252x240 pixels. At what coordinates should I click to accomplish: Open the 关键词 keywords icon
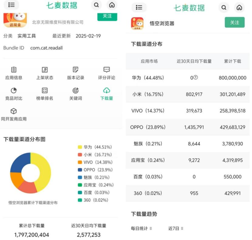point(76,91)
